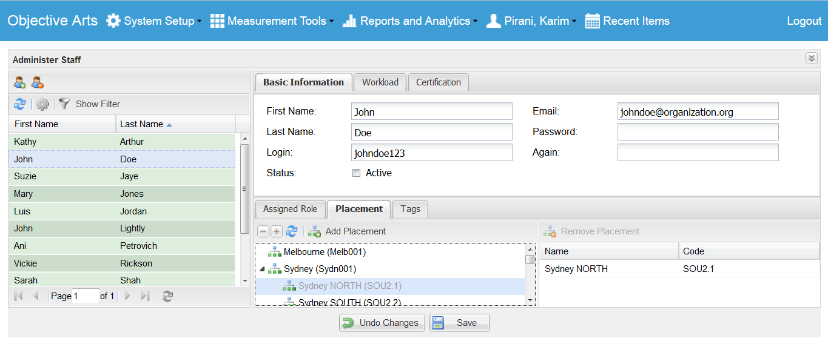
Task: Click the pagination refresh icon
Action: tap(168, 296)
